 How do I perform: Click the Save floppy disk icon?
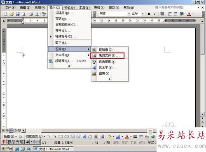pos(18,14)
